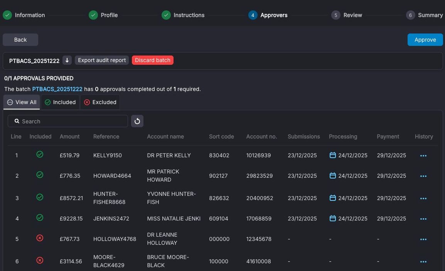Toggle included status for line 2 HOWARD4664
Screen dimensions: 445x271
pyautogui.click(x=40, y=175)
